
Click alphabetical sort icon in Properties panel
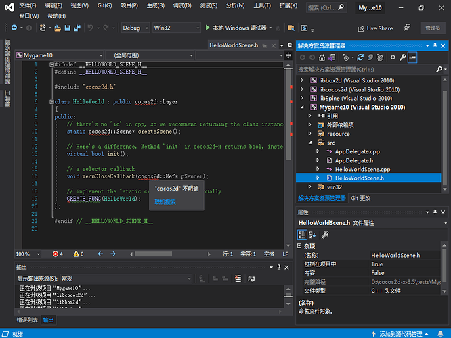[313, 235]
